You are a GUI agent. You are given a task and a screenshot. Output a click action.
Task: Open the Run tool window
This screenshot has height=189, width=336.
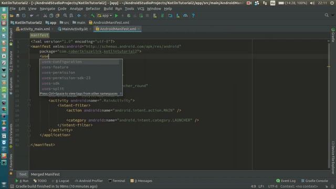(x=22, y=181)
